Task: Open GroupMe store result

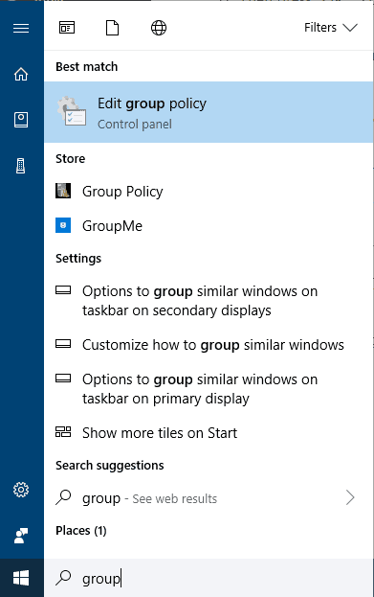Action: 209,226
